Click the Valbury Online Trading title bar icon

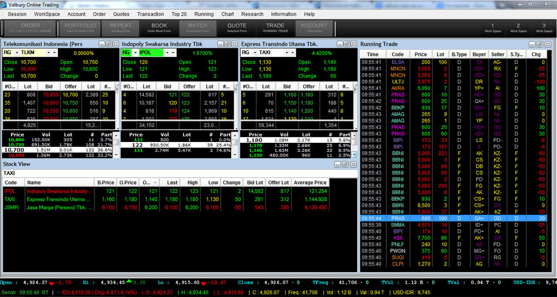[x=4, y=4]
